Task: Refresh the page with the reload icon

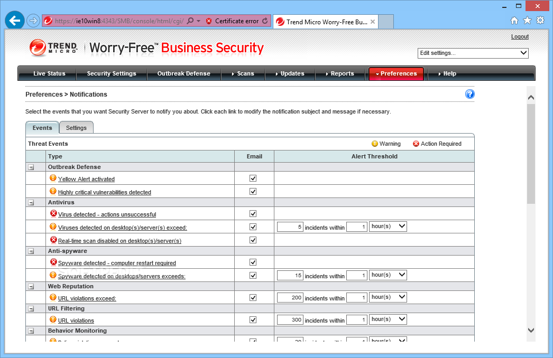Action: (265, 21)
